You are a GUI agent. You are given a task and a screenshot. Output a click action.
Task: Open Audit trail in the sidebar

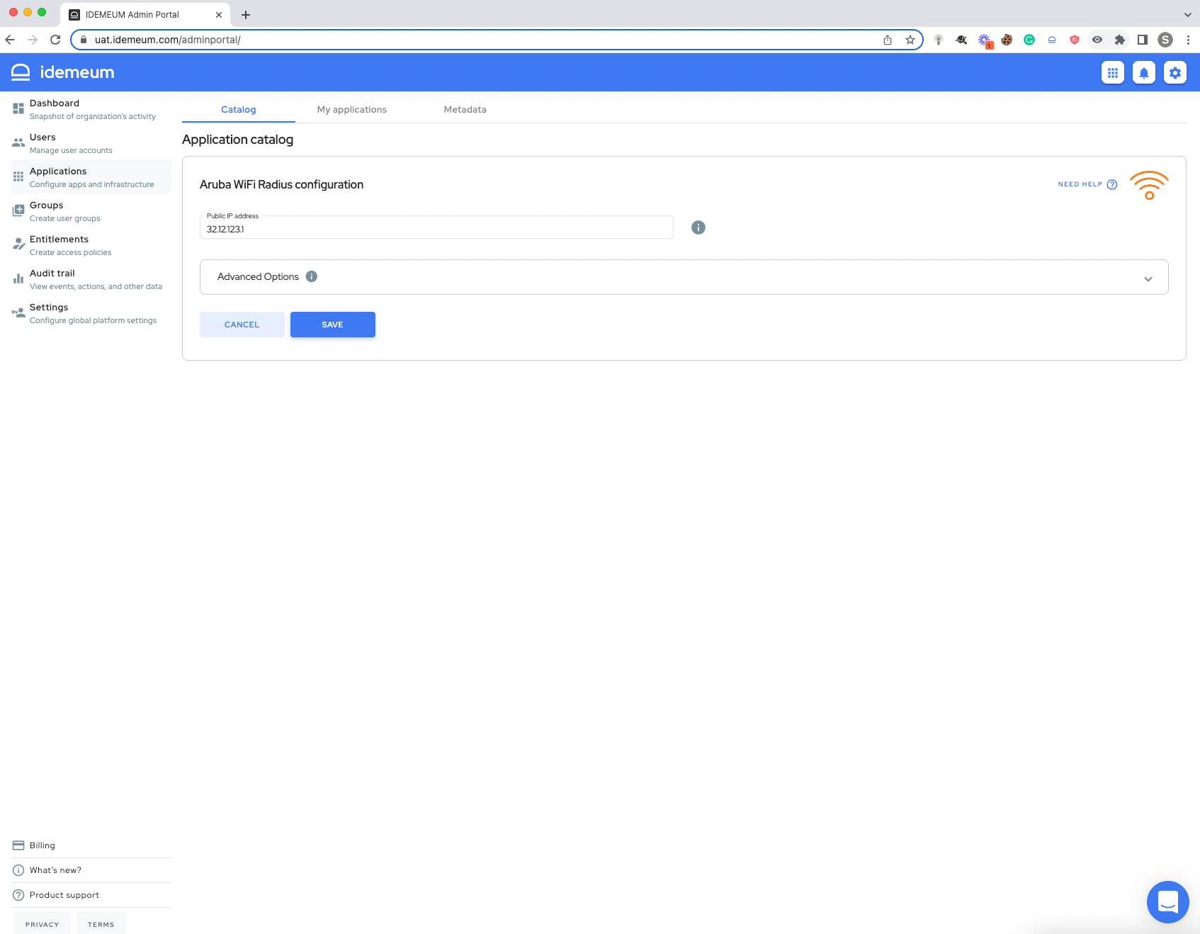(91, 279)
